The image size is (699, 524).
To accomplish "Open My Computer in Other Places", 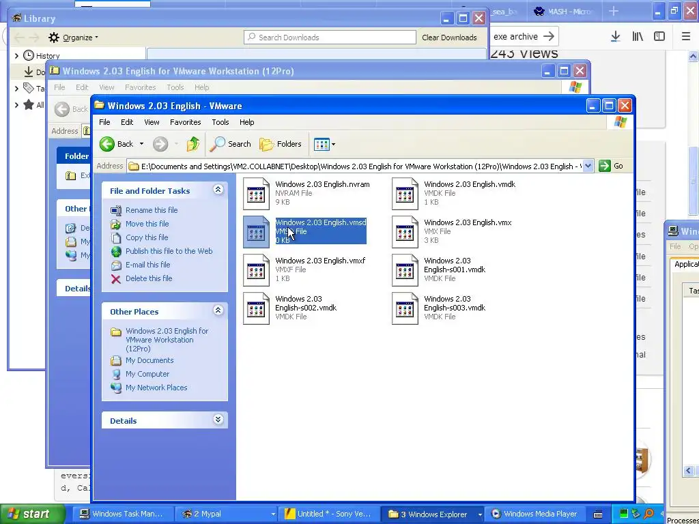I will (x=147, y=374).
